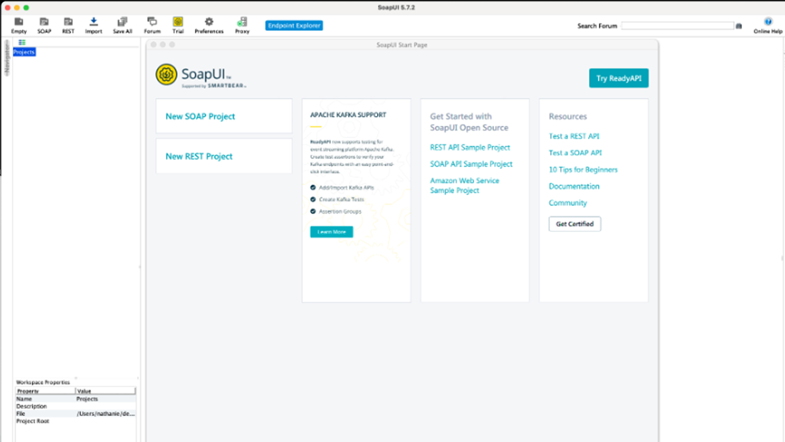The image size is (785, 442).
Task: Click the search forum submit icon
Action: pos(739,26)
